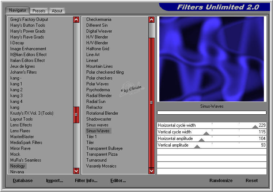Click the Horizontal cycle width value 229
273x192 pixels.
tap(262, 125)
